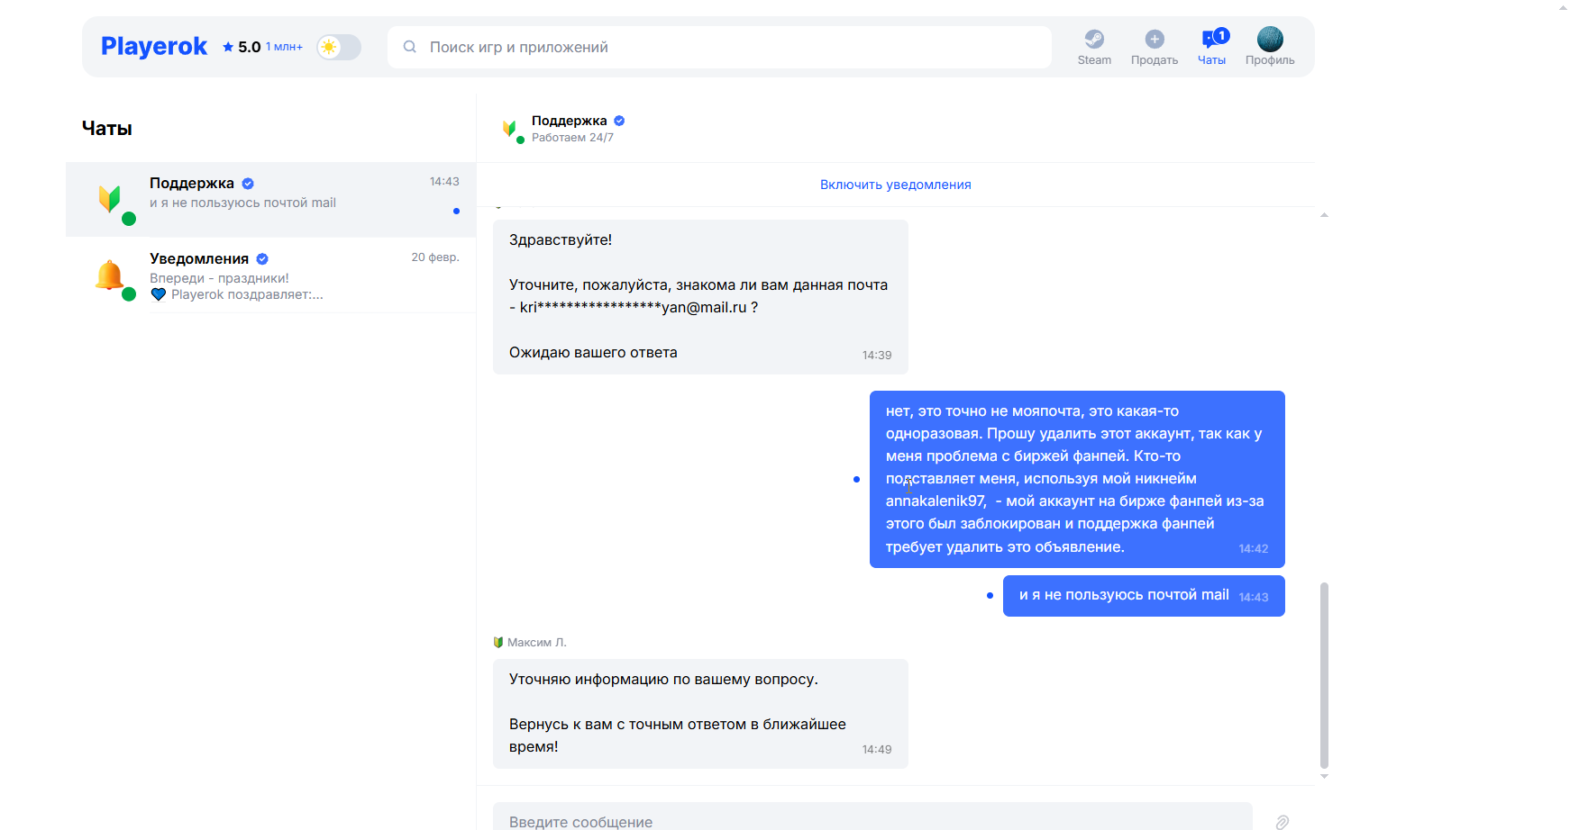Click the Работаем 24/7 status text
The height and width of the screenshot is (830, 1570).
pyautogui.click(x=572, y=138)
